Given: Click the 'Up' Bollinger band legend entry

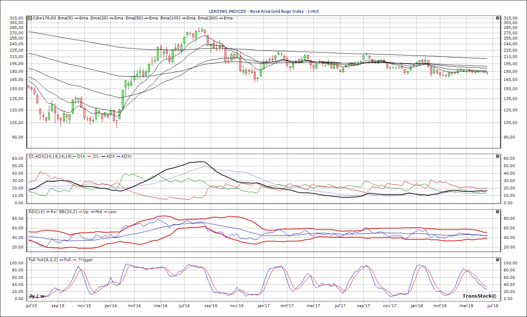Looking at the screenshot, I should pos(86,212).
